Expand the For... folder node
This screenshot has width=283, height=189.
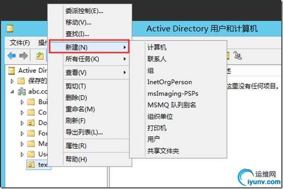click(x=22, y=133)
